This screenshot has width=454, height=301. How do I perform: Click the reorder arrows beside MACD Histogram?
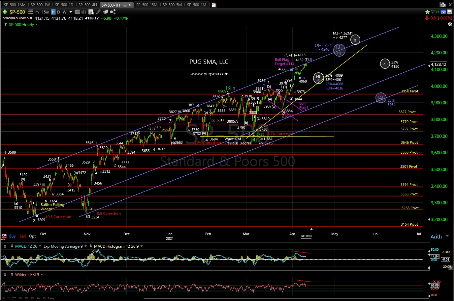coord(91,246)
